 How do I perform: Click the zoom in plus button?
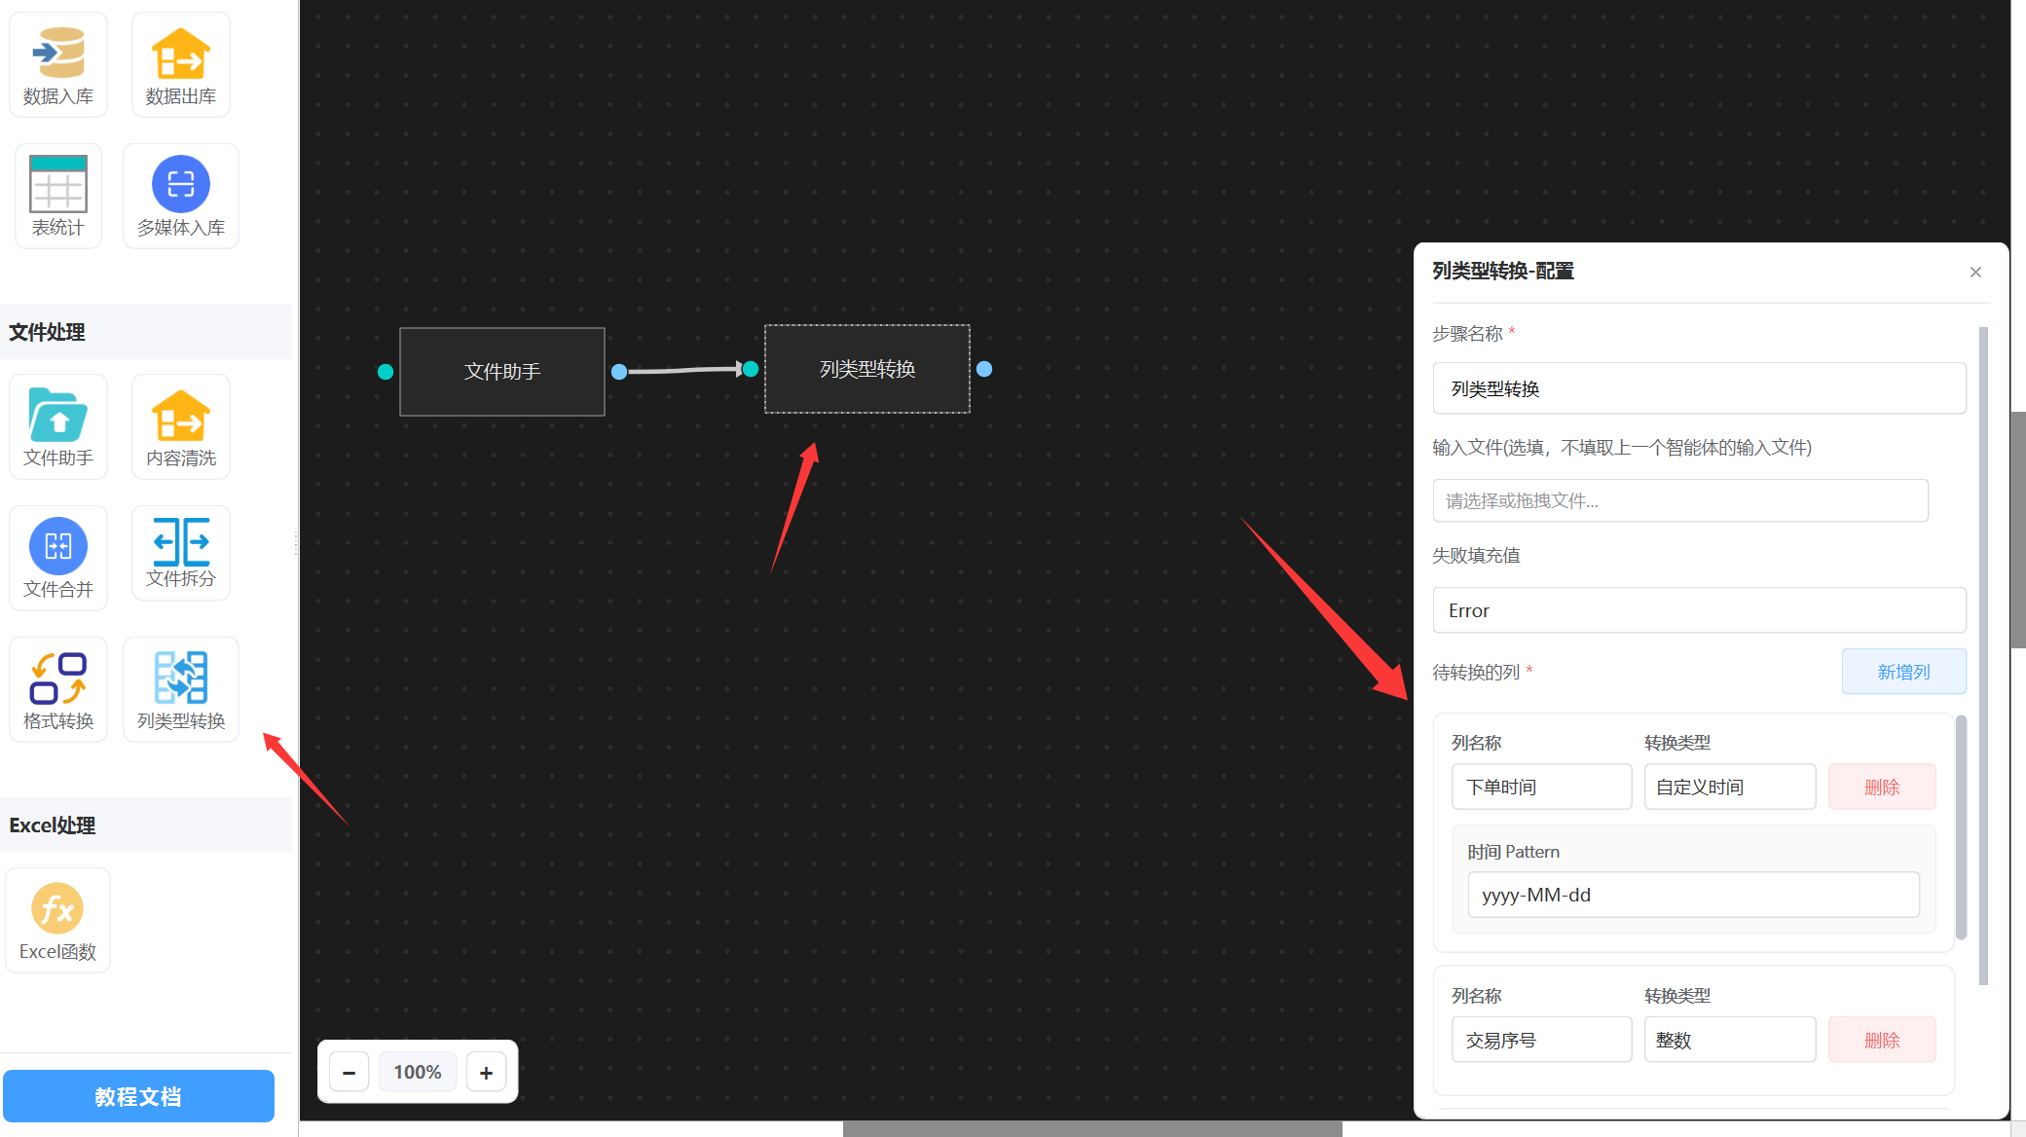[x=486, y=1072]
